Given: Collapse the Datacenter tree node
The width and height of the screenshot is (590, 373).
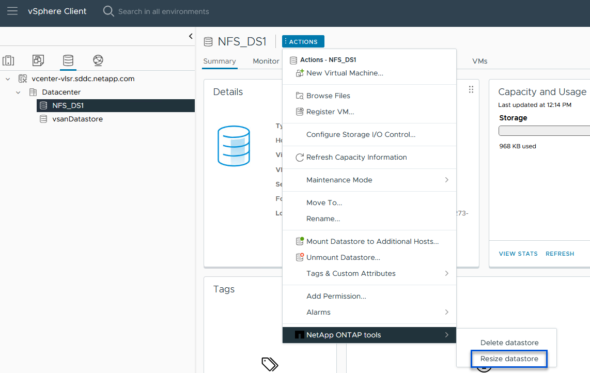Looking at the screenshot, I should coord(19,92).
